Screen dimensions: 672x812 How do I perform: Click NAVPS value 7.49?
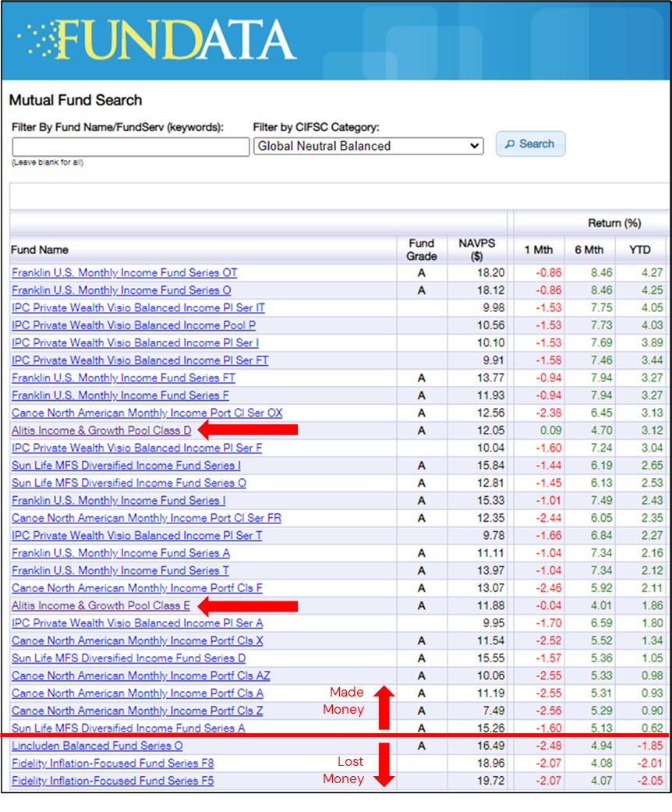tap(493, 711)
